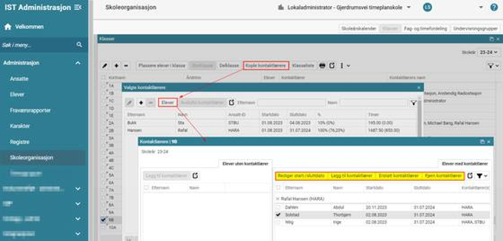Collapse the sidebar with the menu toggle icon

point(78,7)
